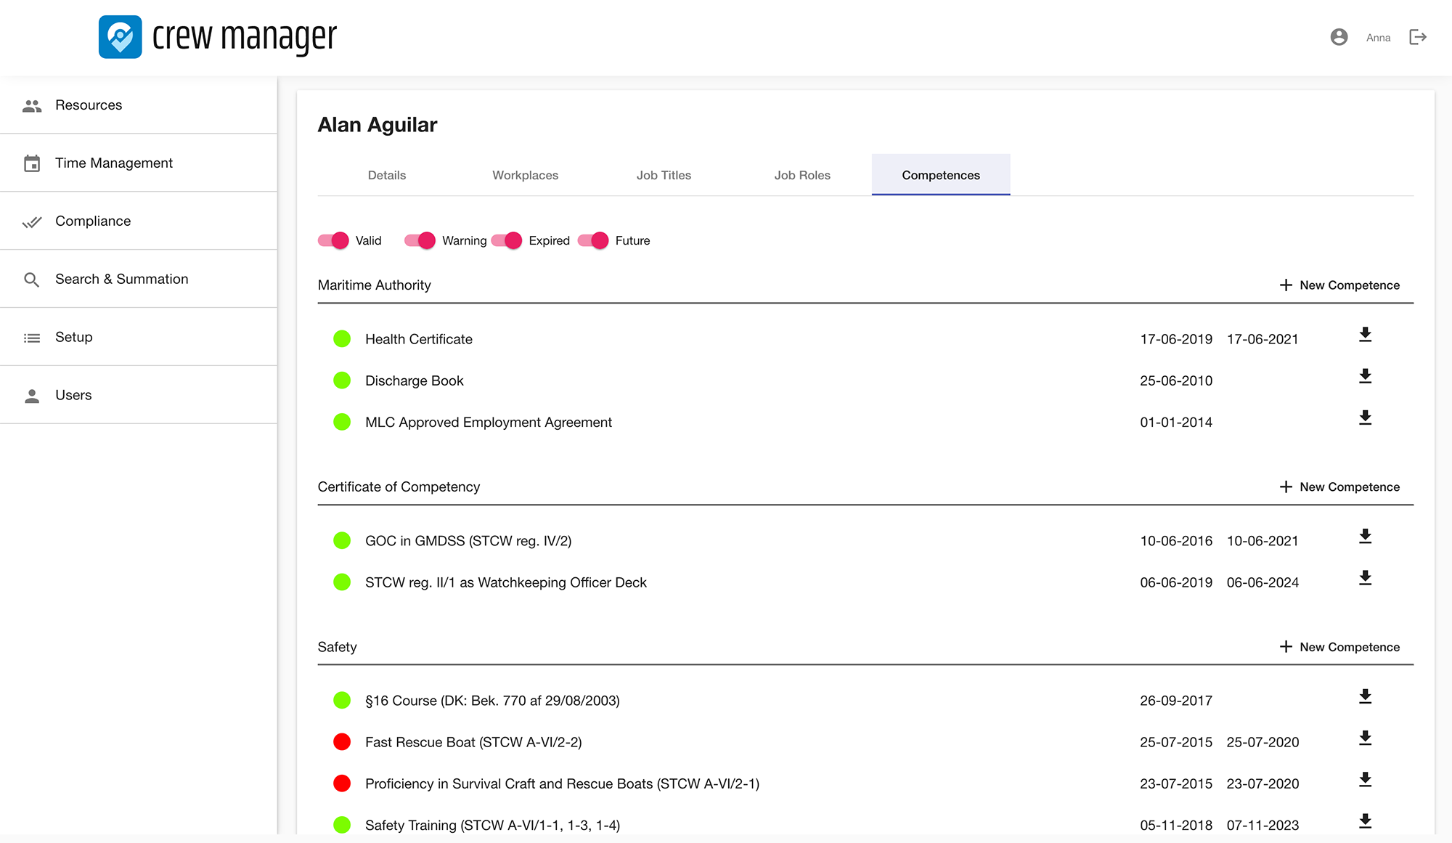Image resolution: width=1452 pixels, height=843 pixels.
Task: Download the Health Certificate file
Action: coord(1365,335)
